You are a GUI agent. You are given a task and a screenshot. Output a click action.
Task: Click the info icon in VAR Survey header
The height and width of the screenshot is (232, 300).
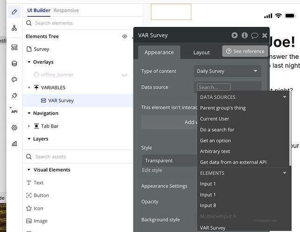pyautogui.click(x=245, y=35)
